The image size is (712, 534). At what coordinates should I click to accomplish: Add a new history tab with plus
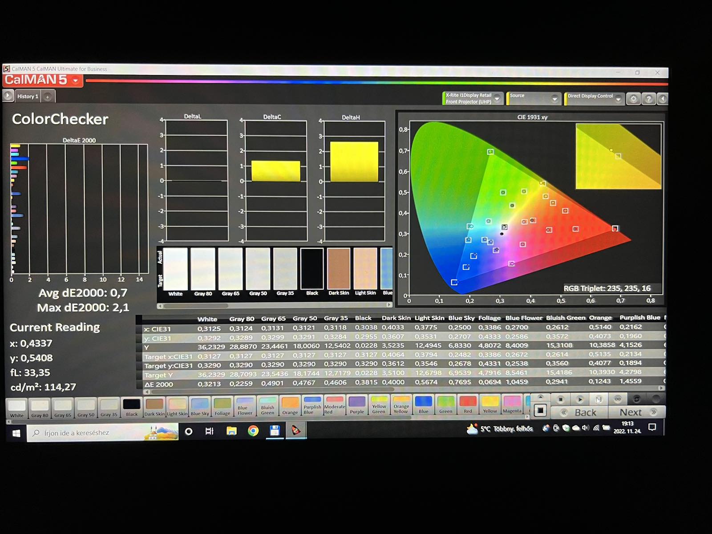48,97
